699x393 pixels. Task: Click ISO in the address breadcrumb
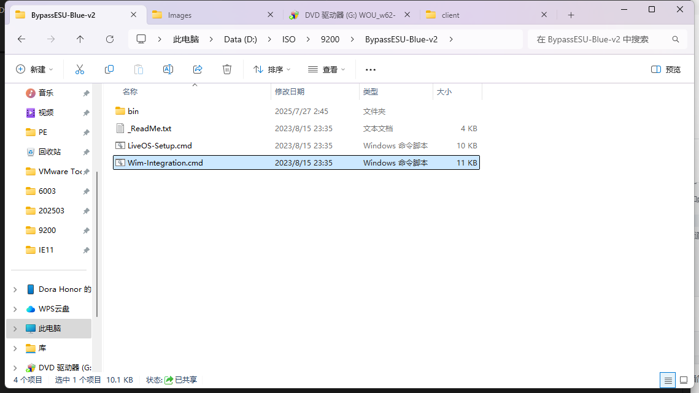[288, 39]
